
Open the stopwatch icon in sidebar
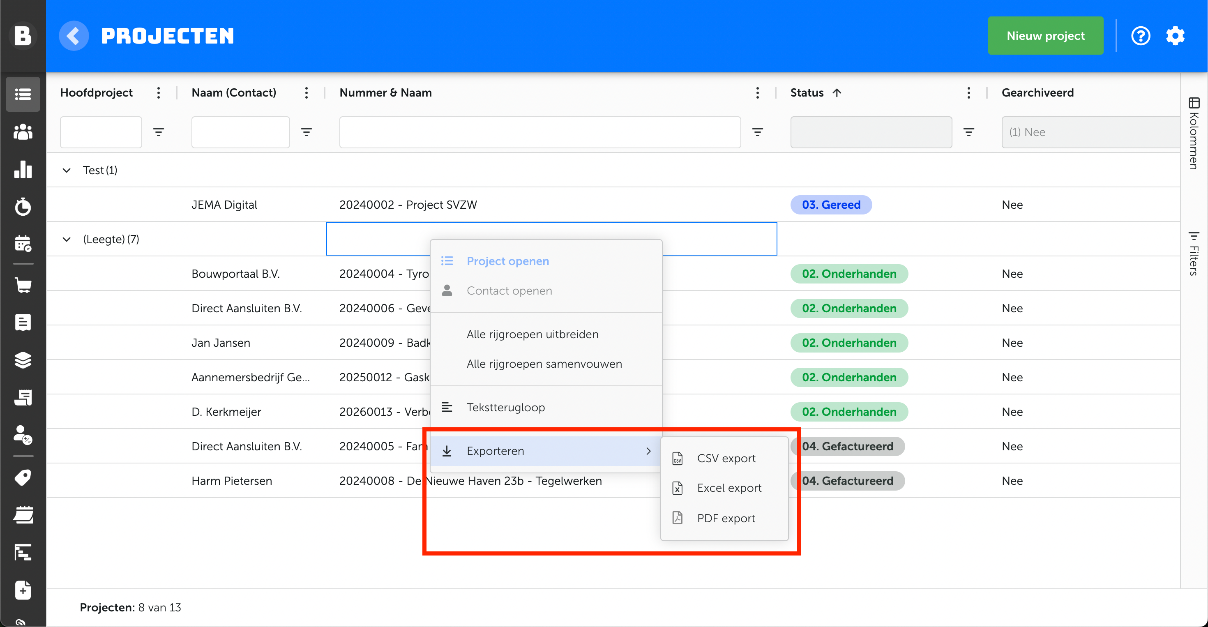click(x=23, y=206)
